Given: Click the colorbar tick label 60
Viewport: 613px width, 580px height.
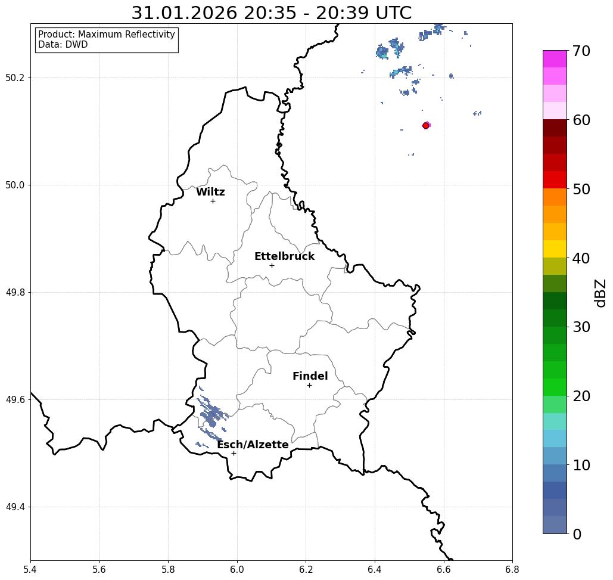Looking at the screenshot, I should point(581,120).
